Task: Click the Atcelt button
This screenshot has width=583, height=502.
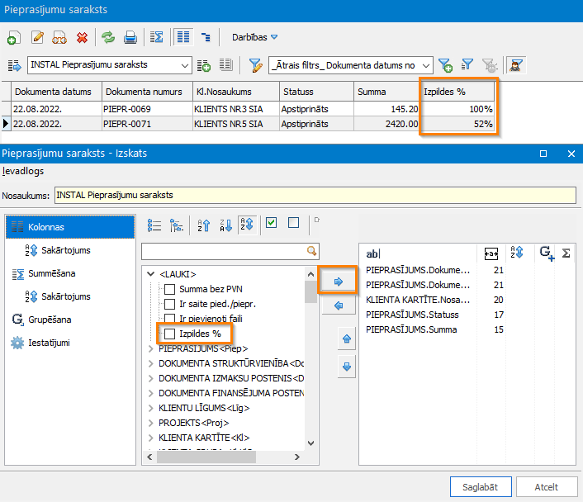Action: [546, 487]
